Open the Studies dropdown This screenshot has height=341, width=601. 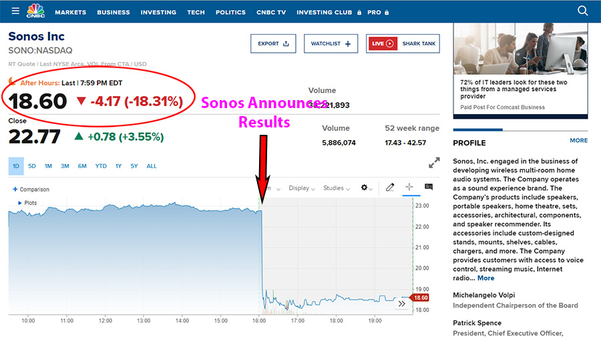[x=337, y=188]
